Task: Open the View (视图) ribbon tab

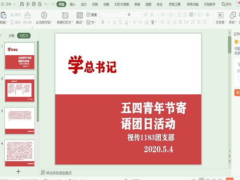Action: tap(148, 4)
